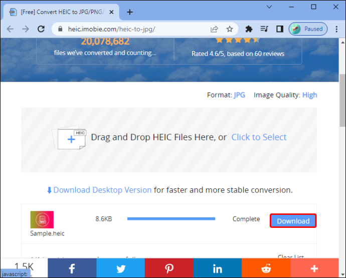Pin page using Pinterest icon
346x278 pixels.
click(169, 268)
